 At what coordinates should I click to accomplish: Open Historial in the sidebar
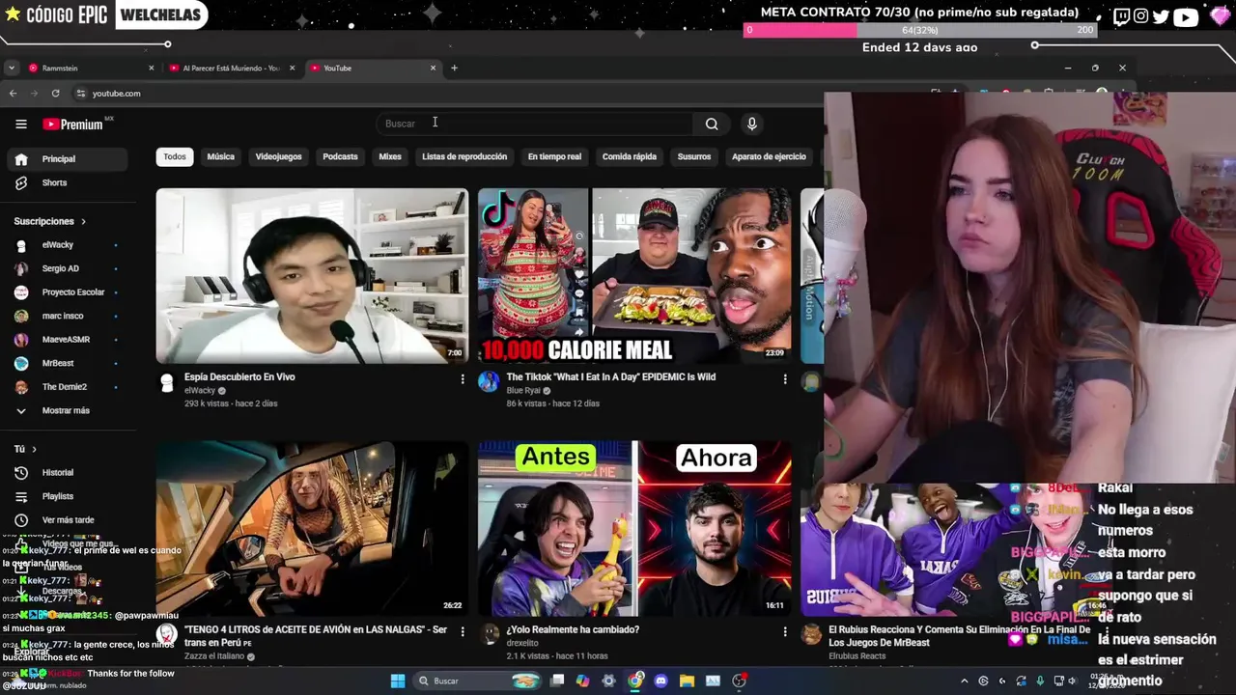(x=67, y=472)
